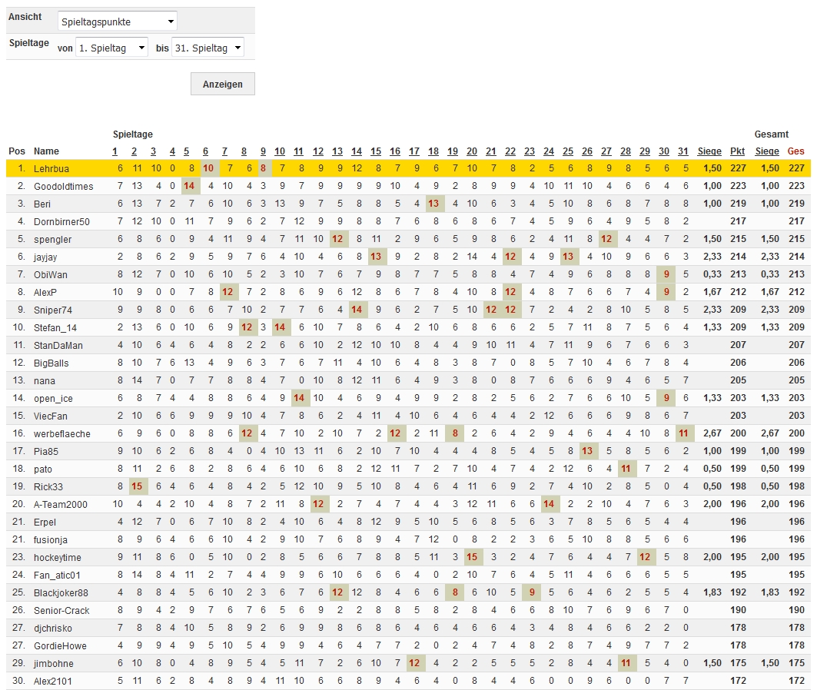Select the matchday 31 column header
817x690 pixels.
coord(684,151)
